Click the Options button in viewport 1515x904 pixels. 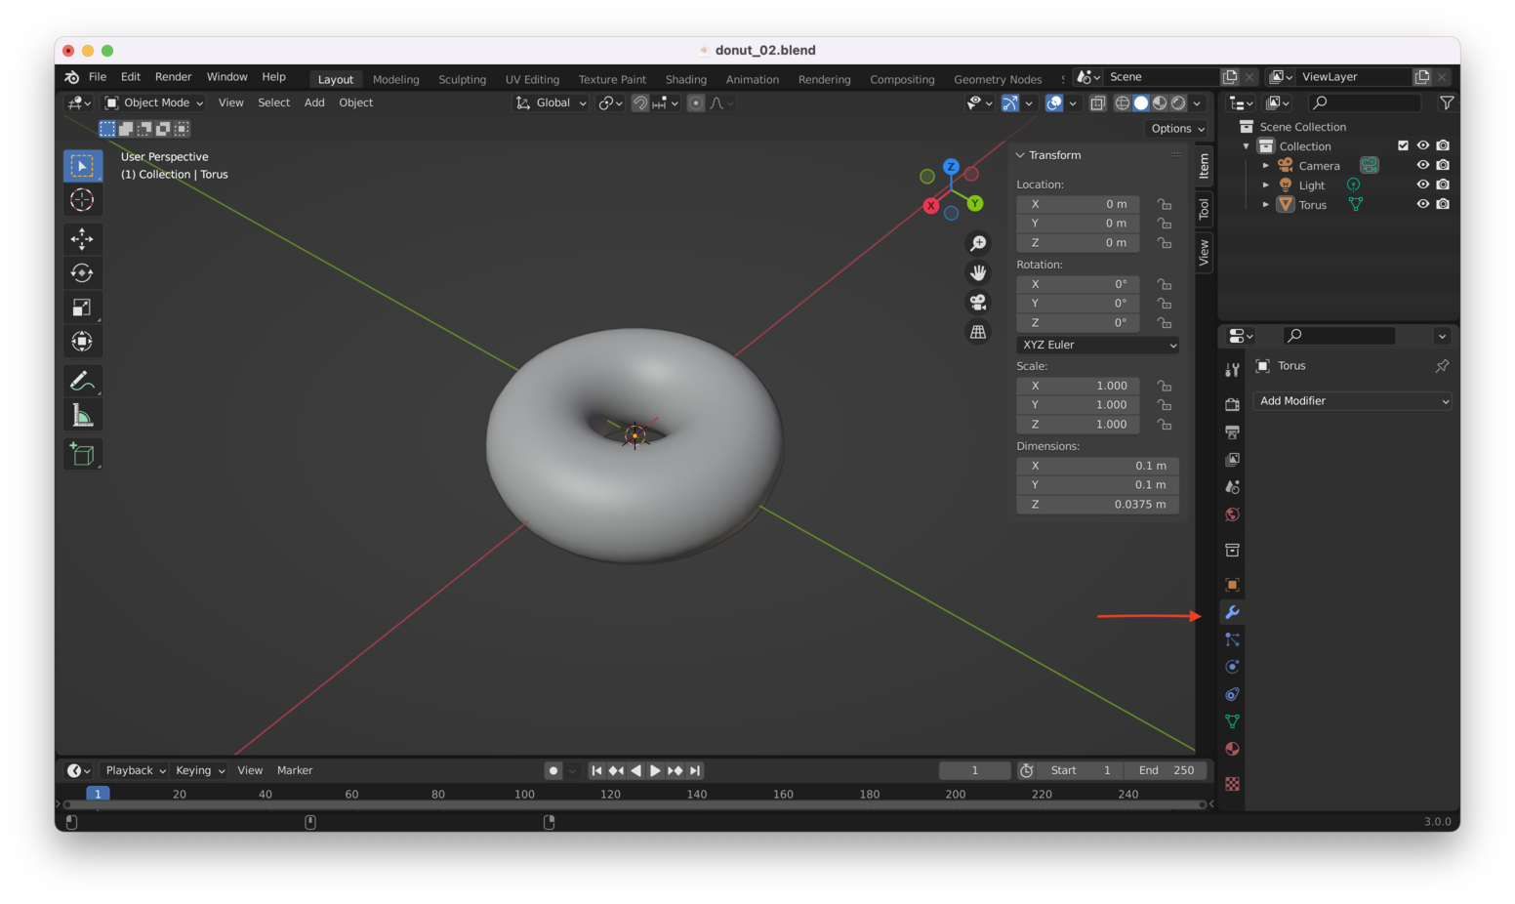click(1176, 129)
